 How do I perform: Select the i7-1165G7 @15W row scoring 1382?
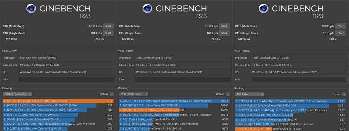coord(58,110)
